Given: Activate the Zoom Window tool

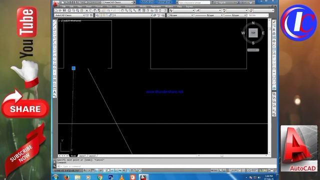Looking at the screenshot, I should click(x=130, y=10).
